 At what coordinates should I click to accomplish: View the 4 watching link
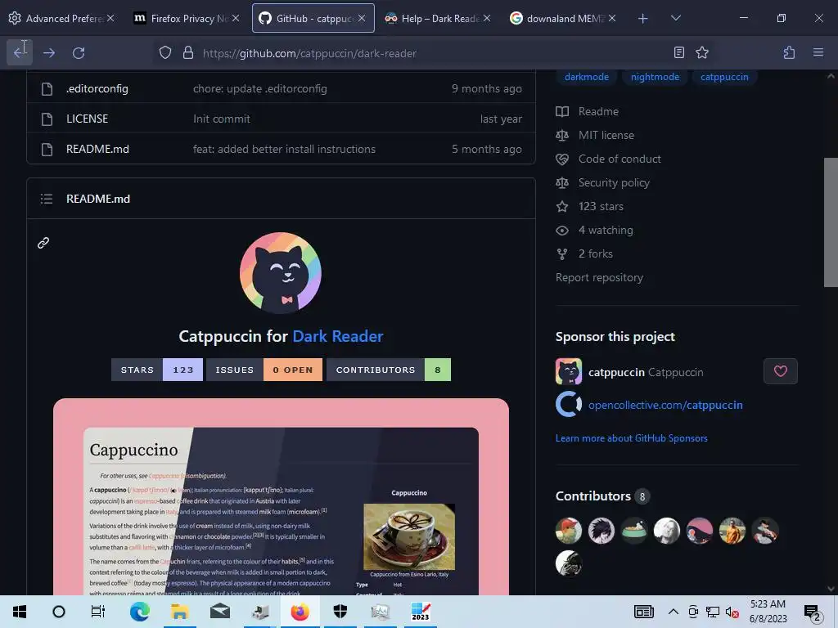[x=606, y=230]
